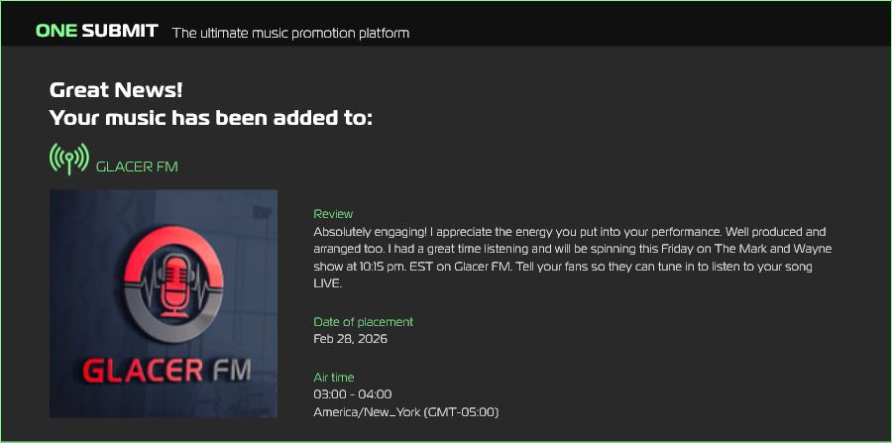The width and height of the screenshot is (892, 443).
Task: Click the ONE SUBMIT logo
Action: click(96, 31)
